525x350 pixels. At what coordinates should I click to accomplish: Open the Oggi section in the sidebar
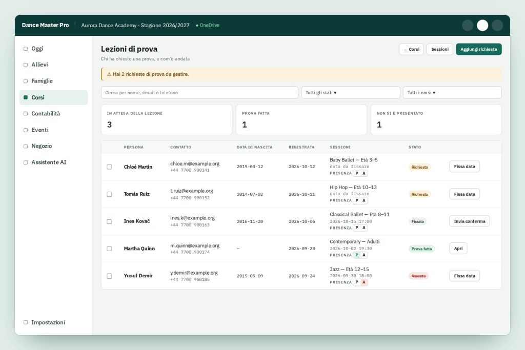click(53, 49)
